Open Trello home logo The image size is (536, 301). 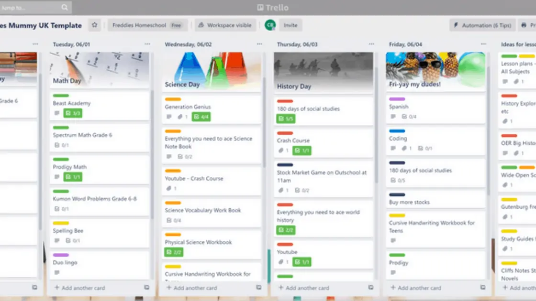tap(273, 8)
